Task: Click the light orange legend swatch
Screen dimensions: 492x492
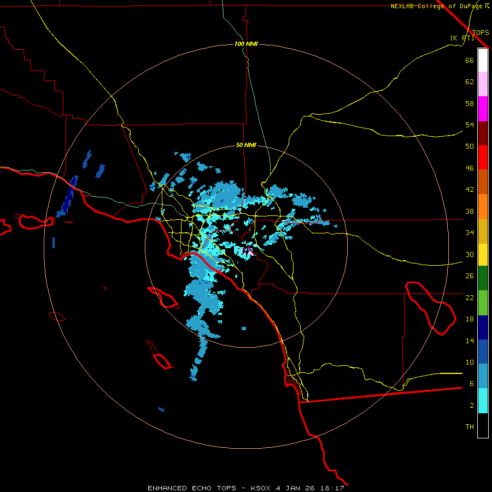Action: [x=483, y=207]
